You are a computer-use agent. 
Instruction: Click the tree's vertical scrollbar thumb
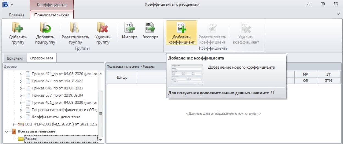(101, 113)
